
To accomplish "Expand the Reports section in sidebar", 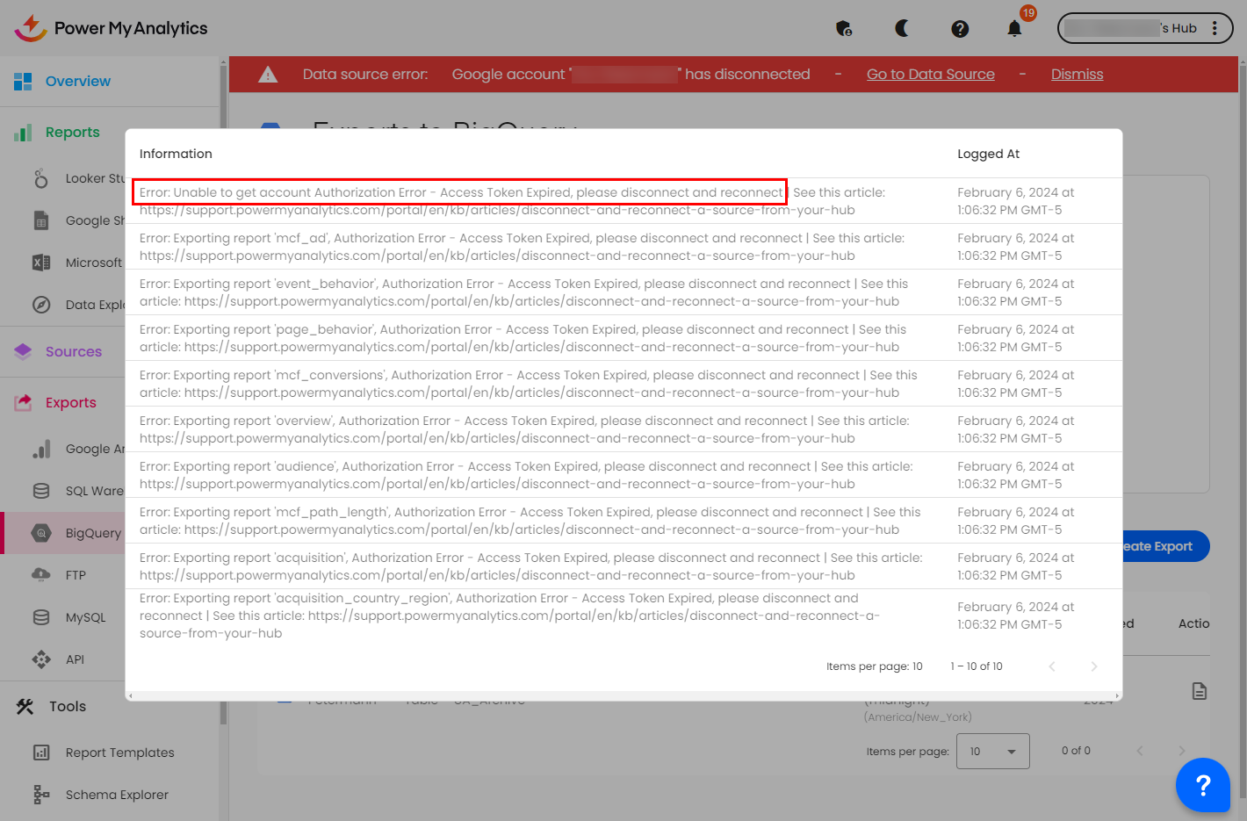I will (72, 133).
